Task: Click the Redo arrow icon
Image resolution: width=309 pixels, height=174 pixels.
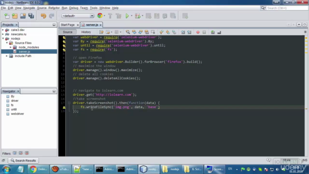Action: [52, 16]
